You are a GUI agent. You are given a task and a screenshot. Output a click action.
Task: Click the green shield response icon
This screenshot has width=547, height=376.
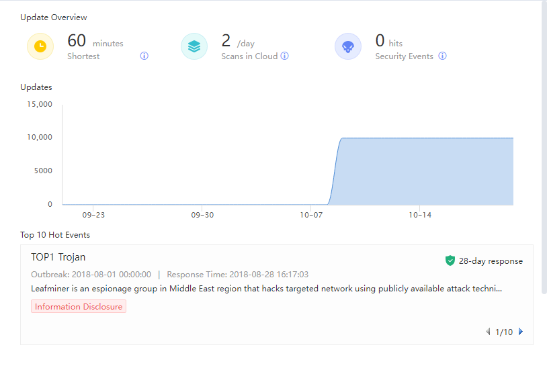pyautogui.click(x=450, y=261)
